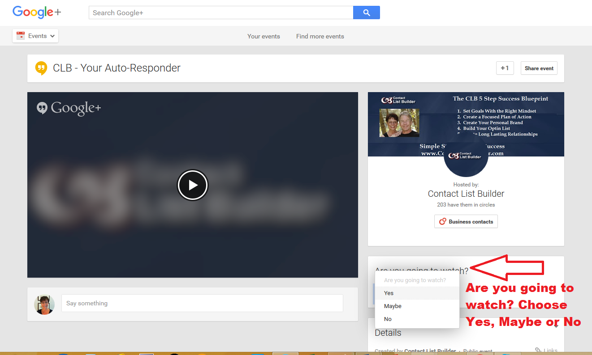
Task: Click the Hangouts icon in the video corner
Action: [x=42, y=108]
